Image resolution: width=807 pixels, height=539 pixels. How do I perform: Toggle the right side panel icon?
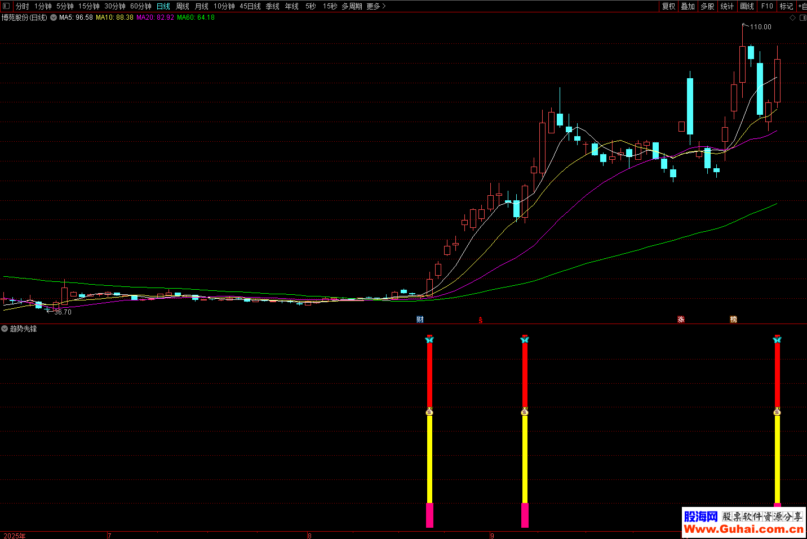point(802,18)
